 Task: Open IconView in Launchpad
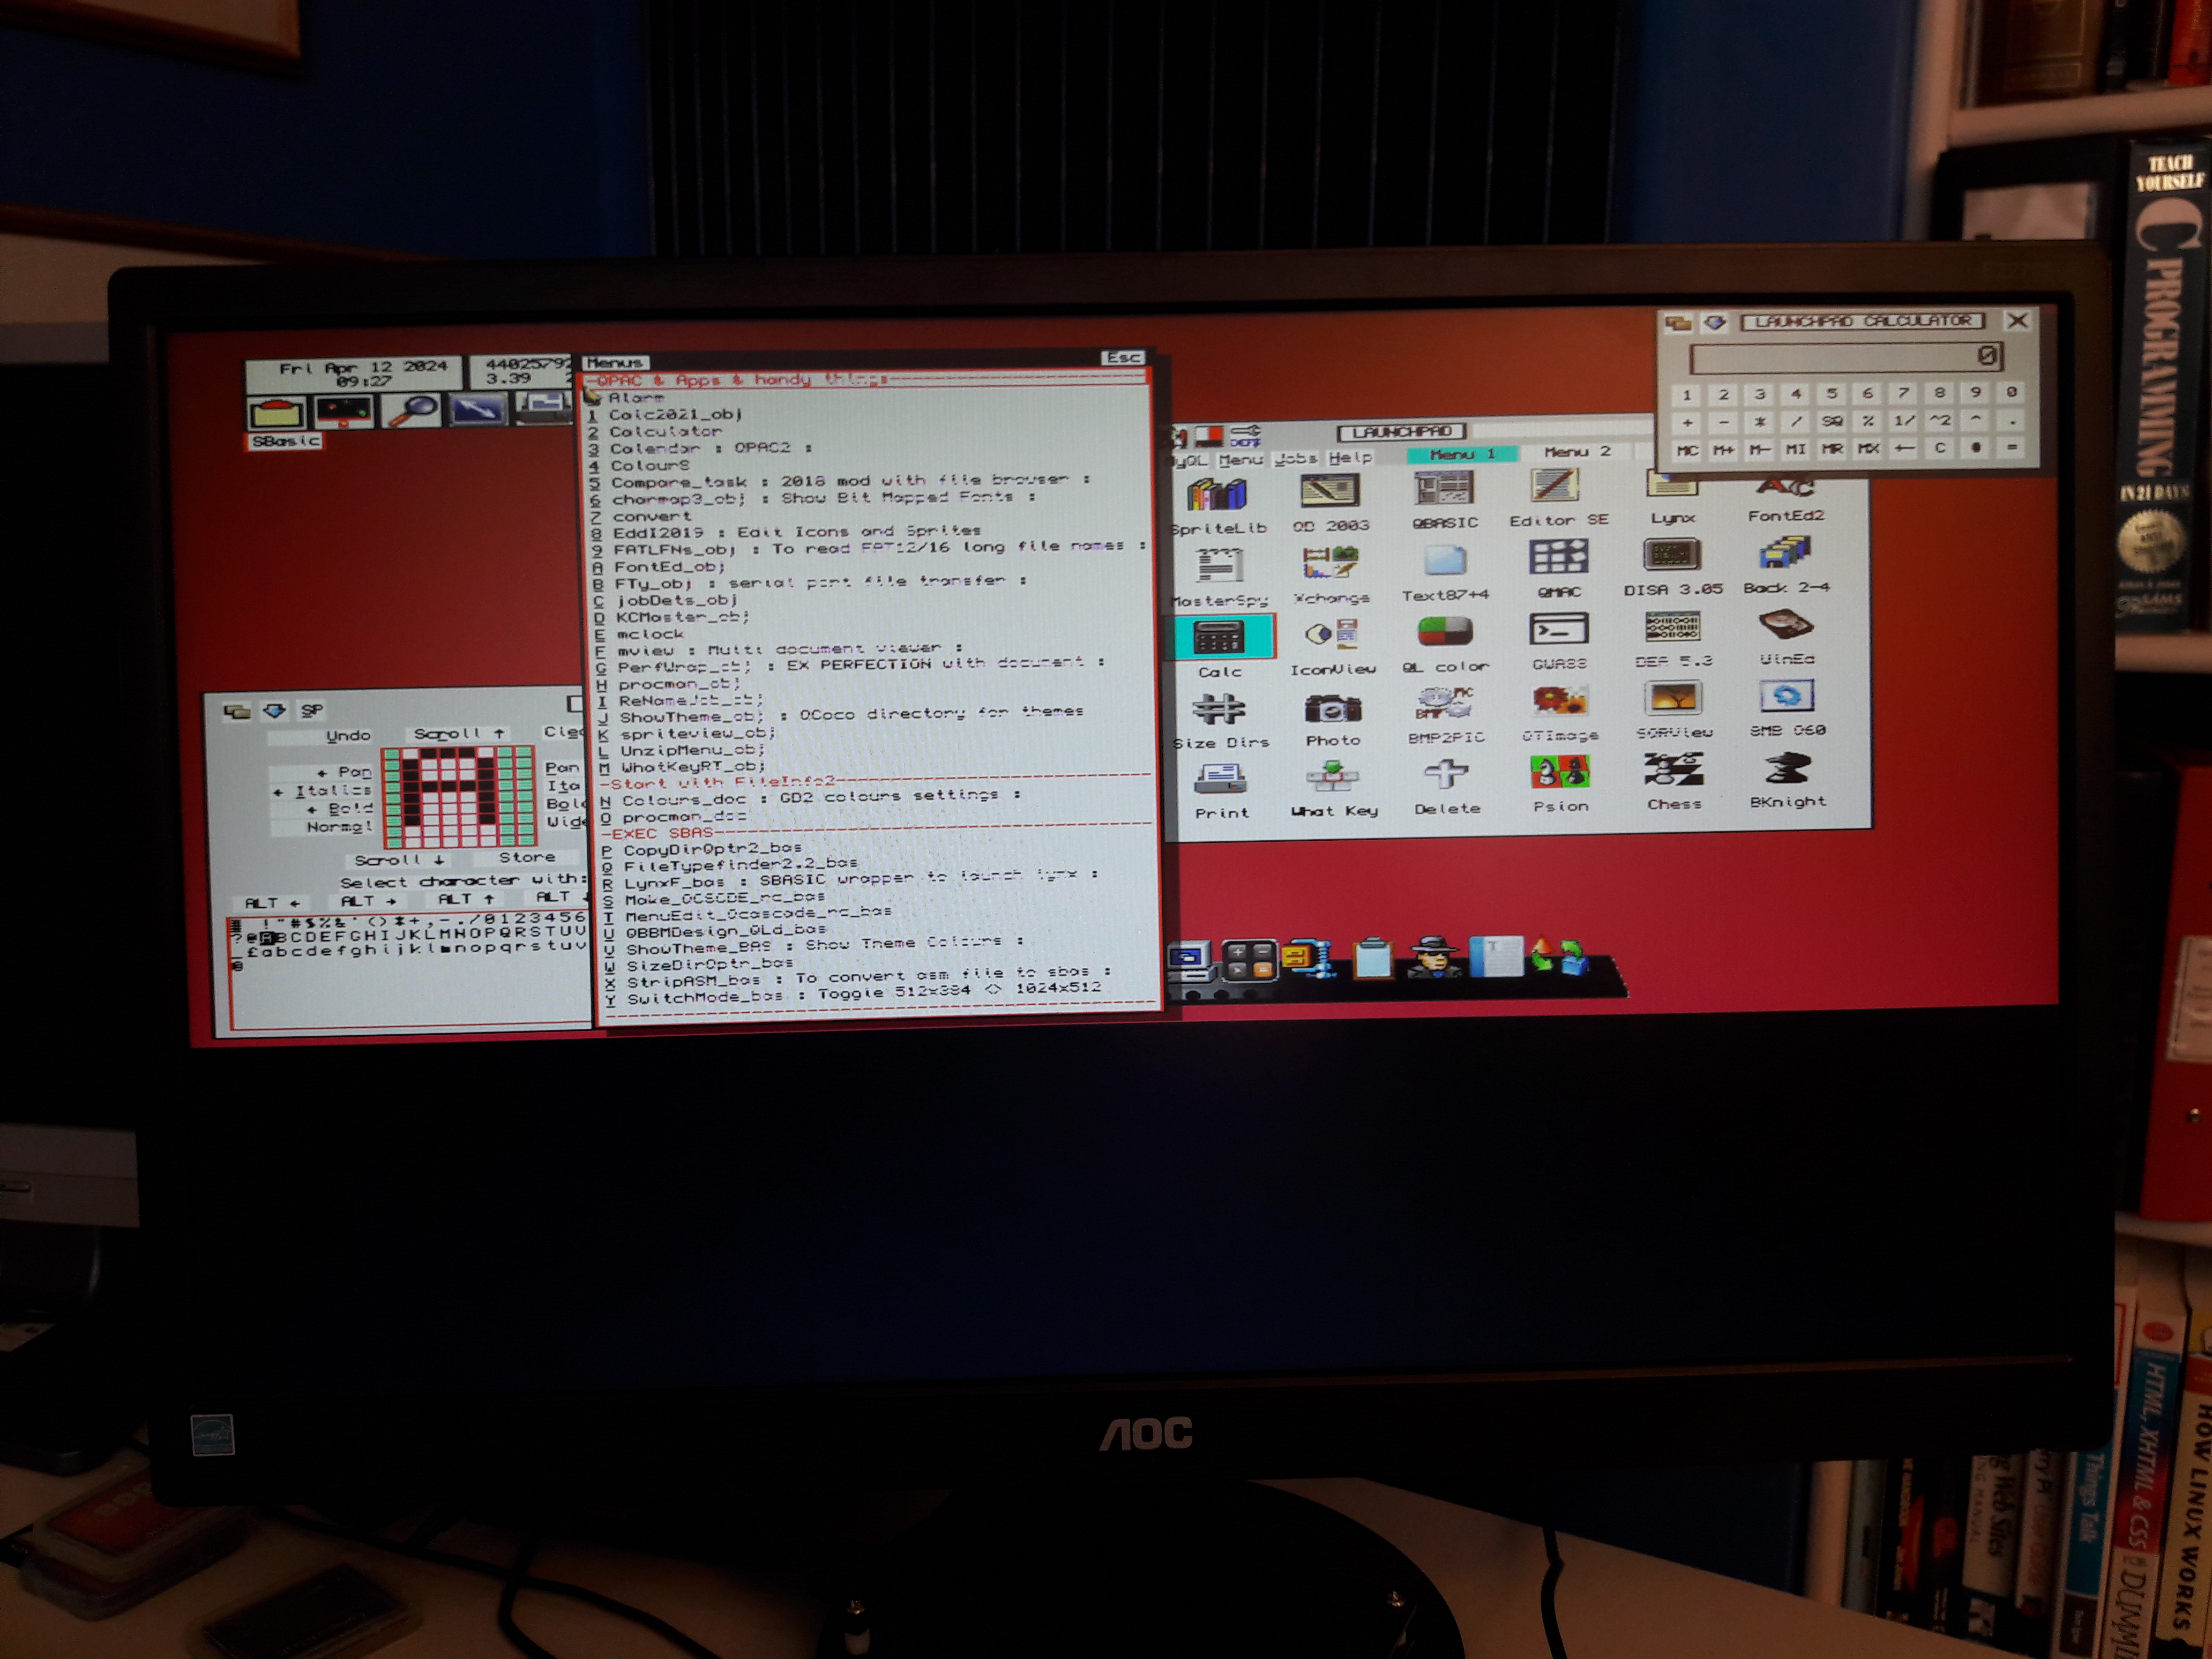(x=1332, y=635)
